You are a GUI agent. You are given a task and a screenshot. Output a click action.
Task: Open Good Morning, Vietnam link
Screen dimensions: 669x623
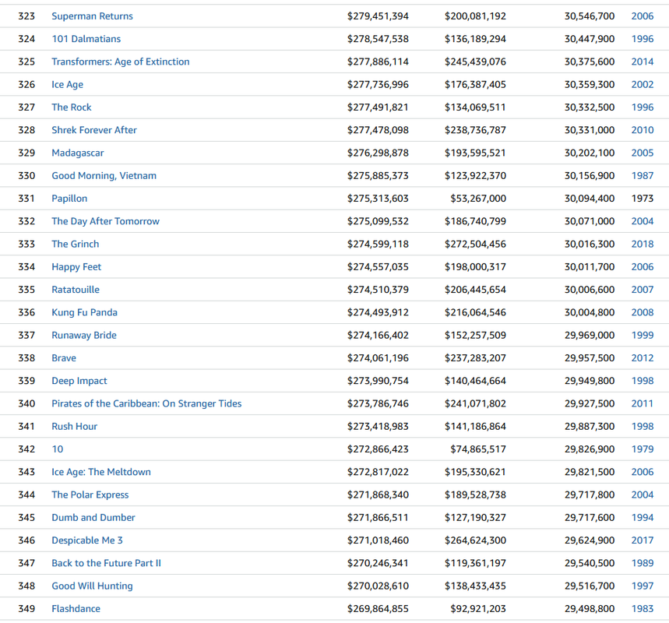click(104, 176)
